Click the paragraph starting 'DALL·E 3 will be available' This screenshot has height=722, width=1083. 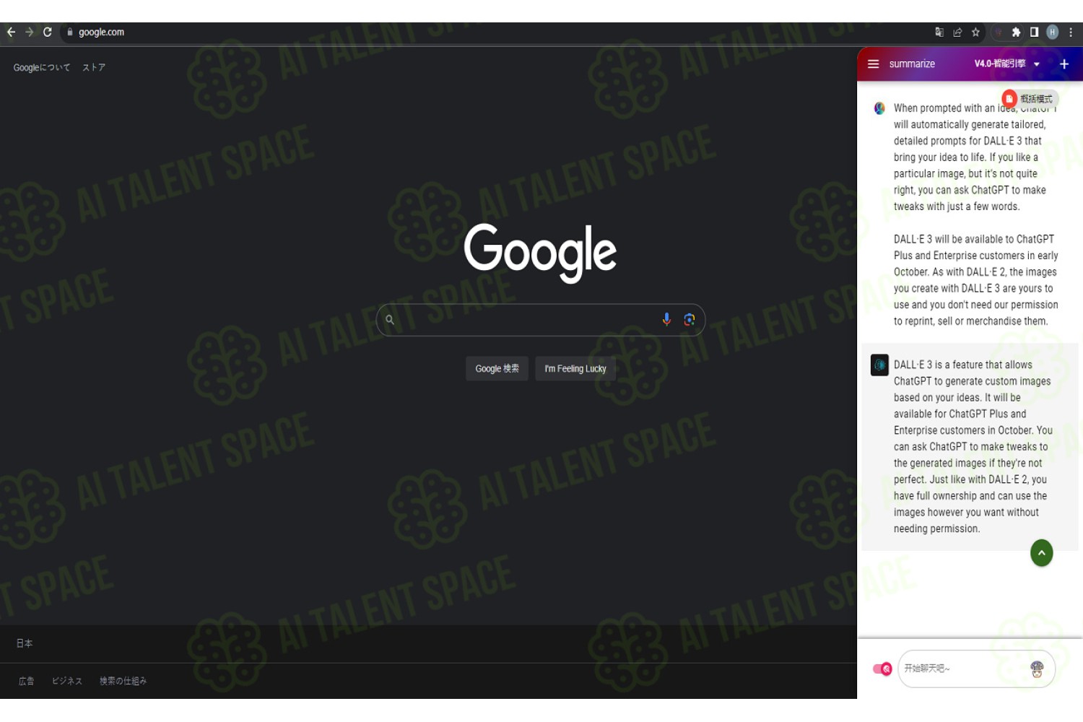(975, 280)
